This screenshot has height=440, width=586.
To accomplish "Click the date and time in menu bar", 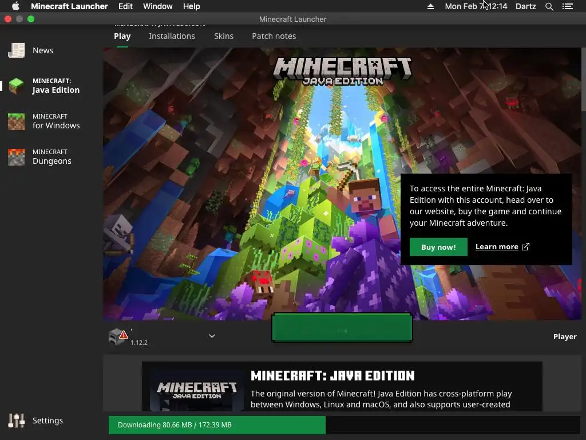I will point(476,6).
